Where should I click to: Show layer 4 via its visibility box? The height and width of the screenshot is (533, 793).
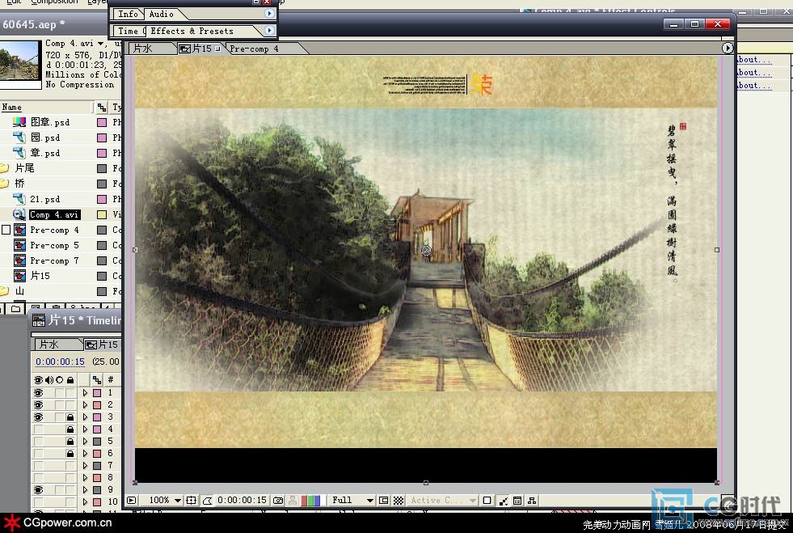coord(39,429)
